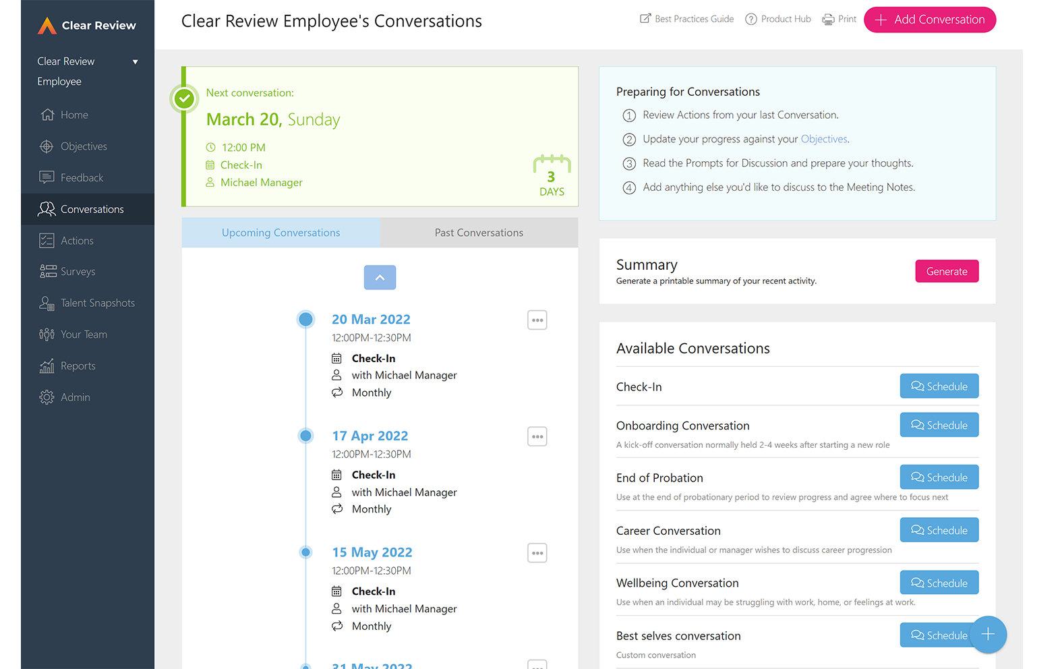
Task: Open options menu for 17 Apr 2022
Action: click(x=537, y=437)
